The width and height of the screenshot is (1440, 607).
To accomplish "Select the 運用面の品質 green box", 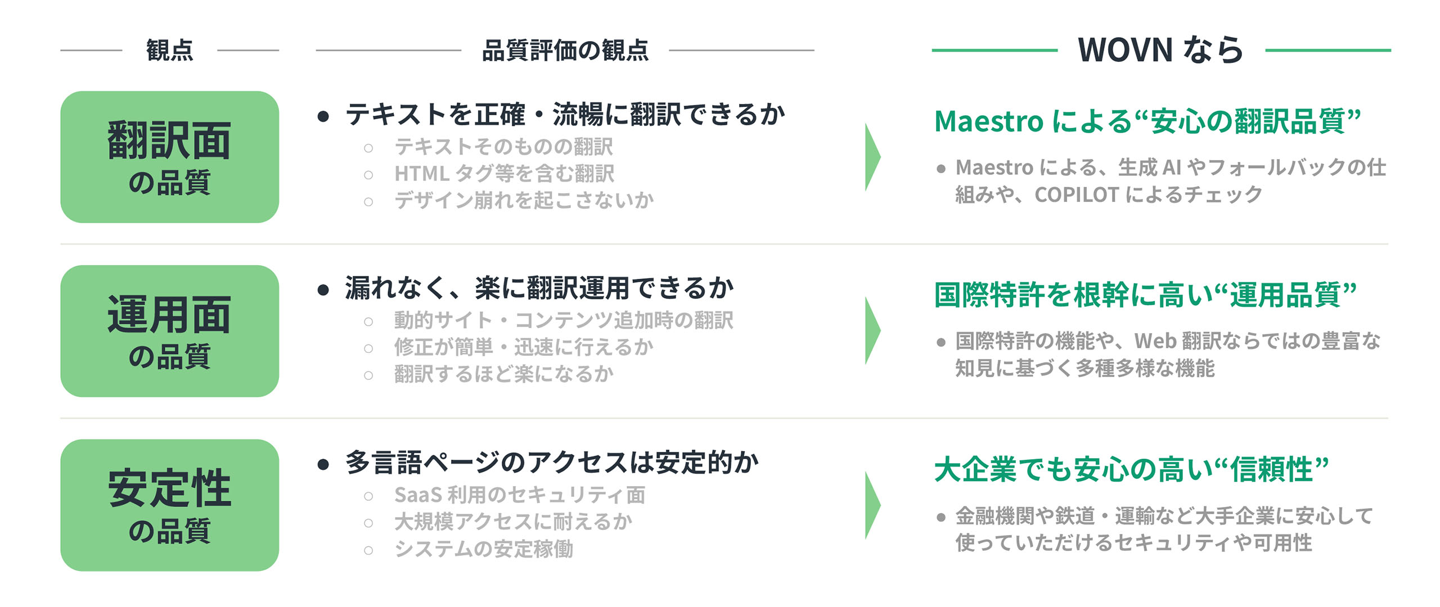I will click(169, 331).
